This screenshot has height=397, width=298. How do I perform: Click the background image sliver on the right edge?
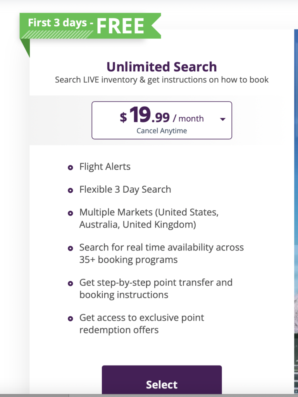tap(296, 194)
